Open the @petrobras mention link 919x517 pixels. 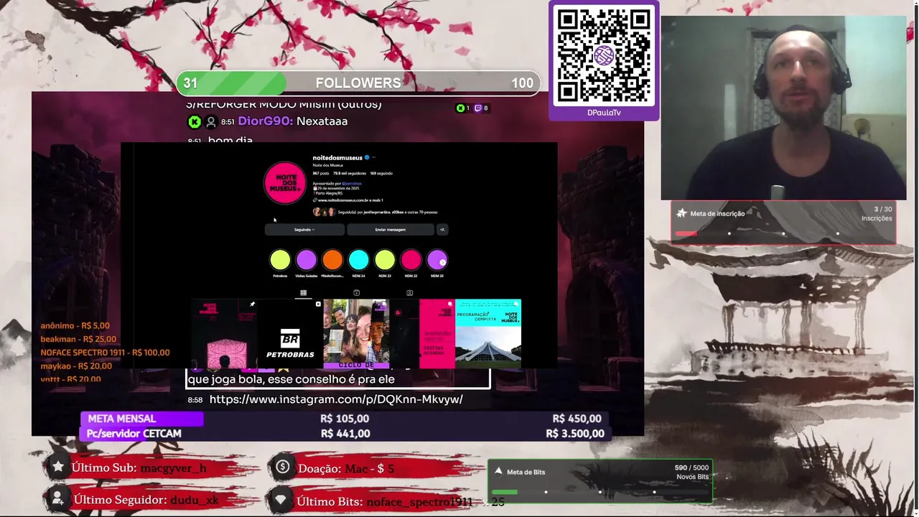[x=351, y=183]
